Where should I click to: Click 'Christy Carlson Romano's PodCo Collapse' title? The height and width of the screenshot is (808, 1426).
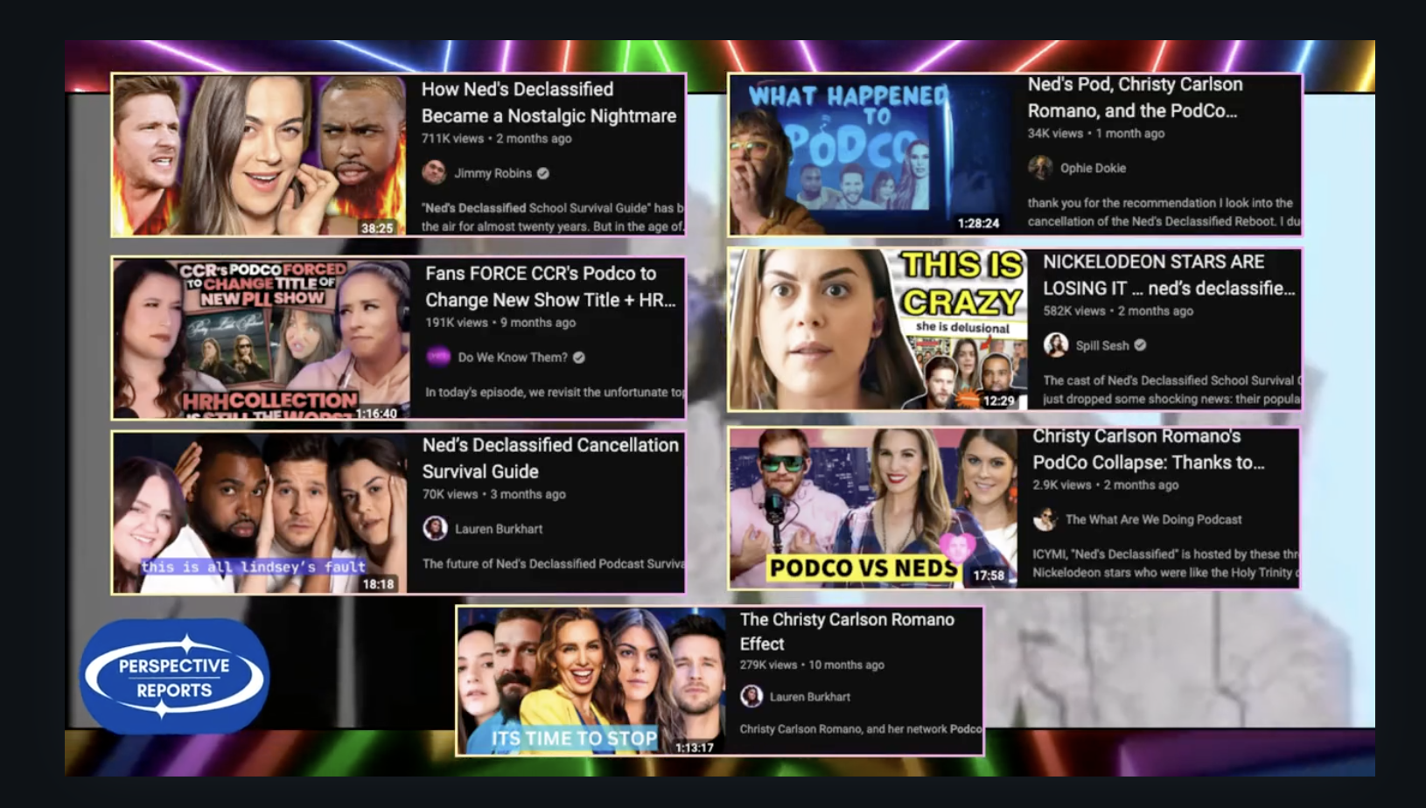pyautogui.click(x=1148, y=449)
